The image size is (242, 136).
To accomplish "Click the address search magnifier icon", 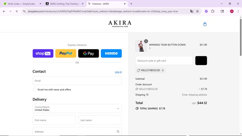I will click(x=118, y=131).
